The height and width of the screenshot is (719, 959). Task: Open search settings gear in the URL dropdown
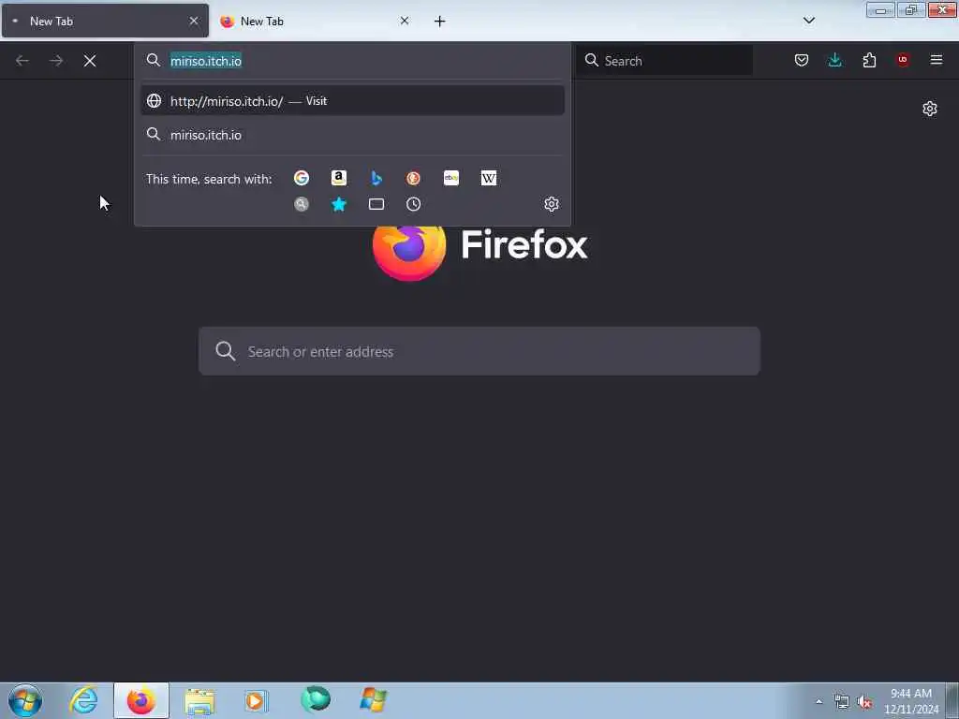point(552,204)
